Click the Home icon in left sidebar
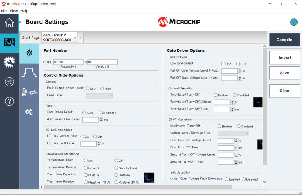This screenshot has height=195, width=302. [9, 23]
